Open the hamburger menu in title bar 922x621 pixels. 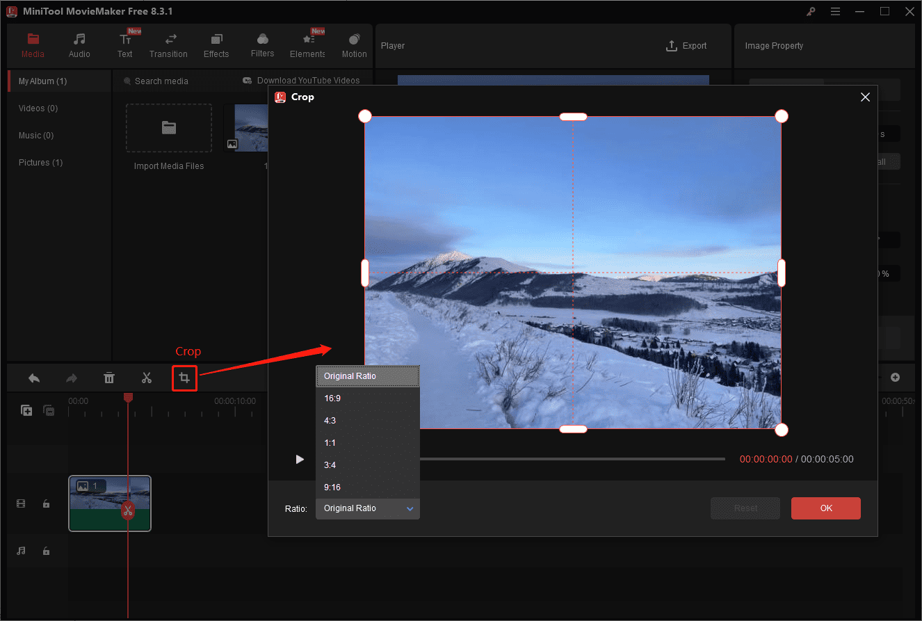pos(835,11)
